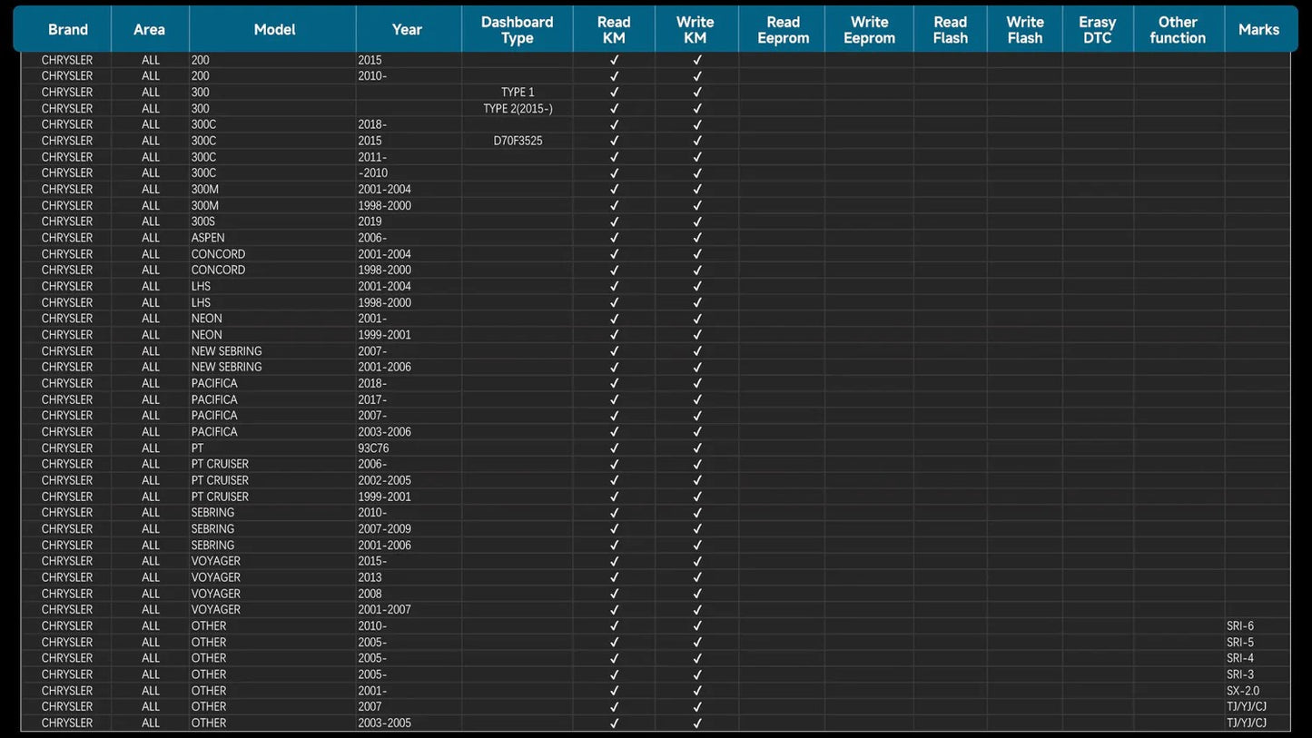Click the Read Eeprom column header

[x=783, y=30]
